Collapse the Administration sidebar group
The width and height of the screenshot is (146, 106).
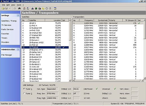[x=18, y=49]
